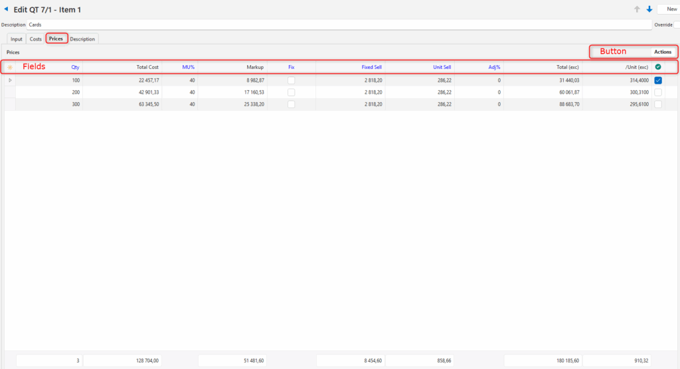Open the Actions menu in Prices panel

662,52
